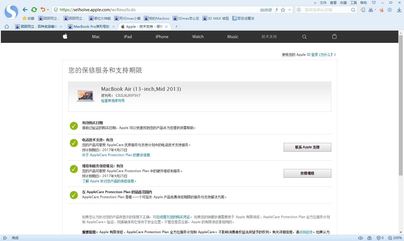Mute page sound via speaker icon
The image size is (404, 241).
coord(360,238)
